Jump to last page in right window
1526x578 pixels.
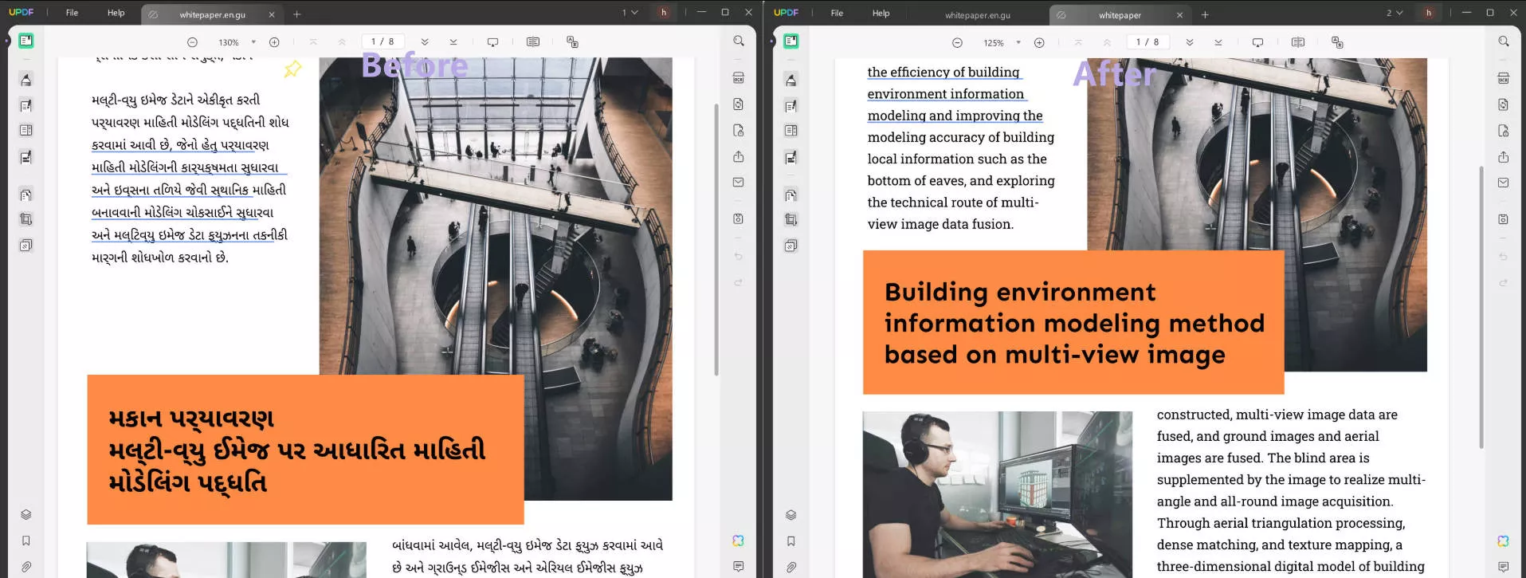pos(1218,42)
